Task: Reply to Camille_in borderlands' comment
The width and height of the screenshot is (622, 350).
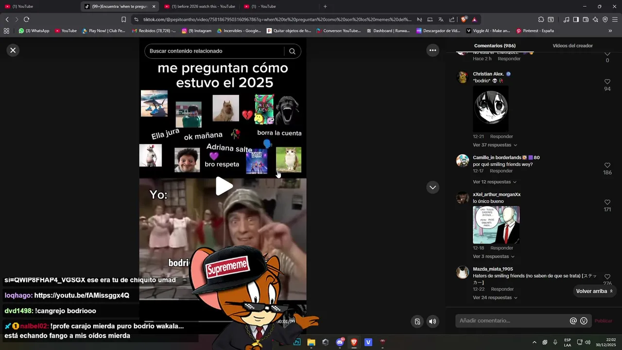Action: coord(501,171)
